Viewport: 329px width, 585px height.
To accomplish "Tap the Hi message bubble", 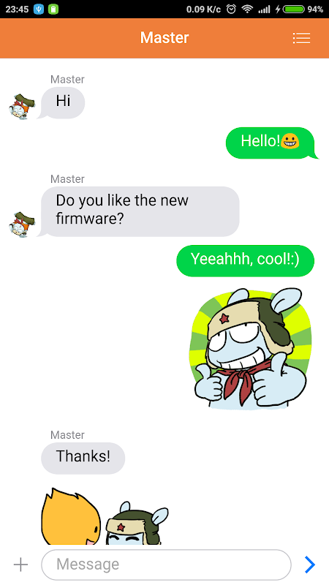I will coord(63,102).
